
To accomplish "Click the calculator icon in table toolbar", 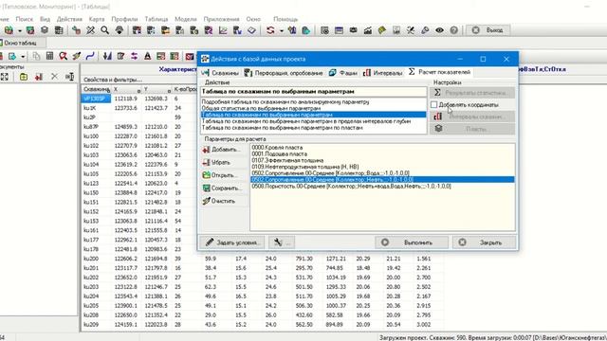I will click(x=49, y=56).
